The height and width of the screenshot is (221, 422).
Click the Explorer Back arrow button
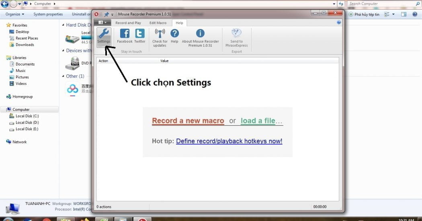coord(4,4)
